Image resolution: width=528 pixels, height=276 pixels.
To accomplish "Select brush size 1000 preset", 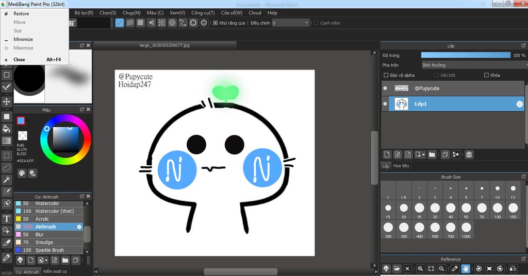I will coord(466,230).
